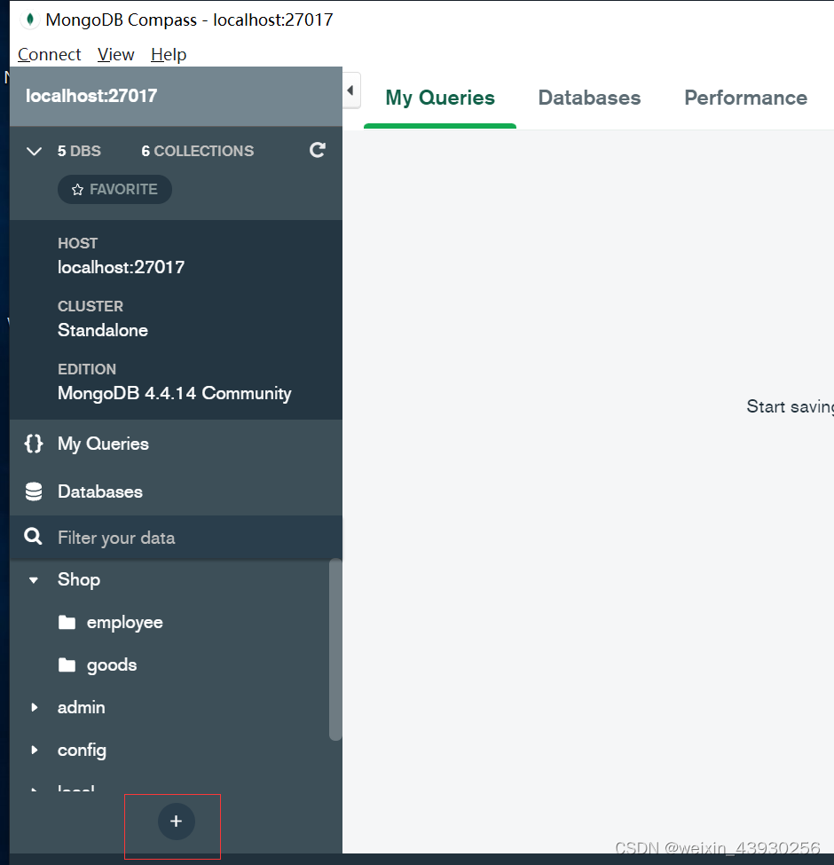Open the Connect menu
Viewport: 834px width, 865px height.
(49, 55)
